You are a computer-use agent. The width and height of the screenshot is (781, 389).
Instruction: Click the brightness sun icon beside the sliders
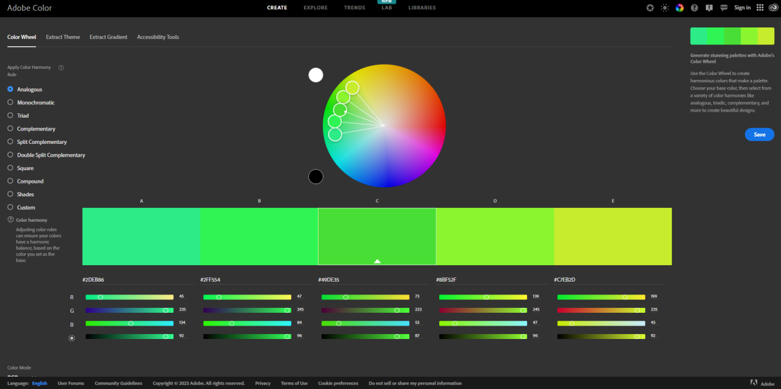point(71,337)
